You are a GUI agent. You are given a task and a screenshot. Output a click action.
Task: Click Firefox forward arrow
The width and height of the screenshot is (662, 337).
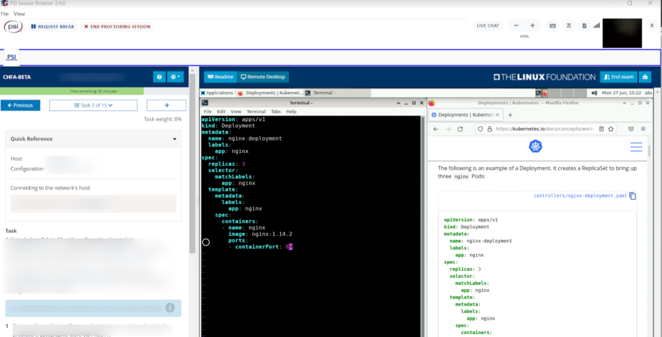(448, 129)
